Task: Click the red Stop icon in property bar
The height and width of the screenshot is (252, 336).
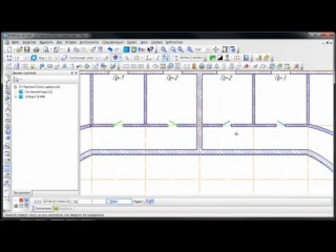Action: (21, 200)
